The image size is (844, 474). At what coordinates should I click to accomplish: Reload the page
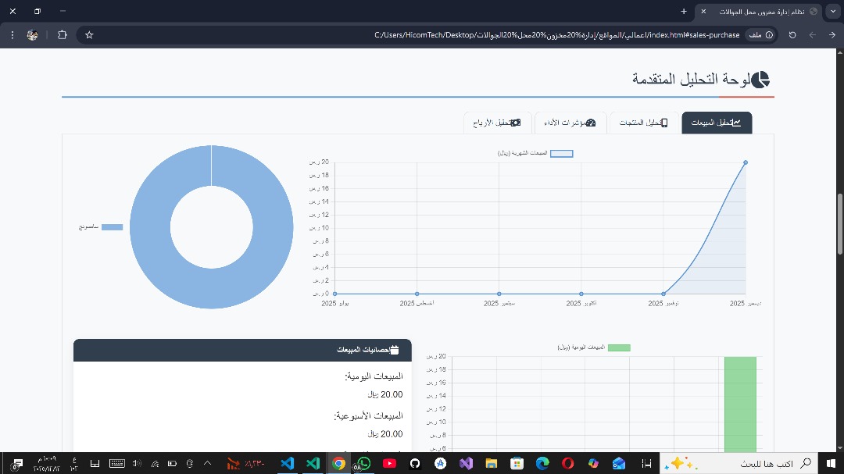click(x=792, y=35)
